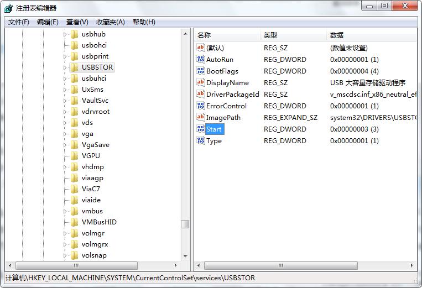Image resolution: width=422 pixels, height=288 pixels.
Task: Maximize the Registry Editor window
Action: click(384, 6)
